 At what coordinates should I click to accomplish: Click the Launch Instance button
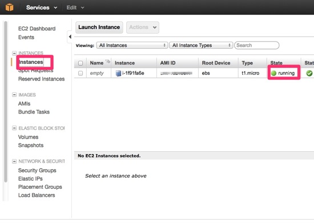(99, 27)
